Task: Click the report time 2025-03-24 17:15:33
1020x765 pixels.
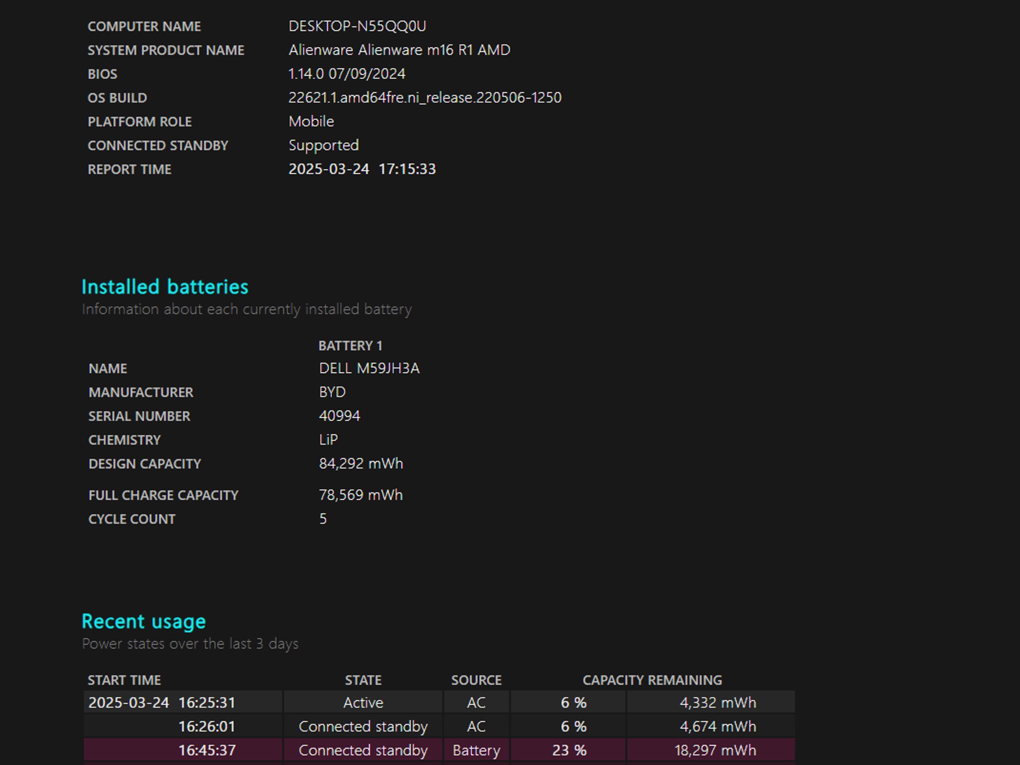Action: 362,169
